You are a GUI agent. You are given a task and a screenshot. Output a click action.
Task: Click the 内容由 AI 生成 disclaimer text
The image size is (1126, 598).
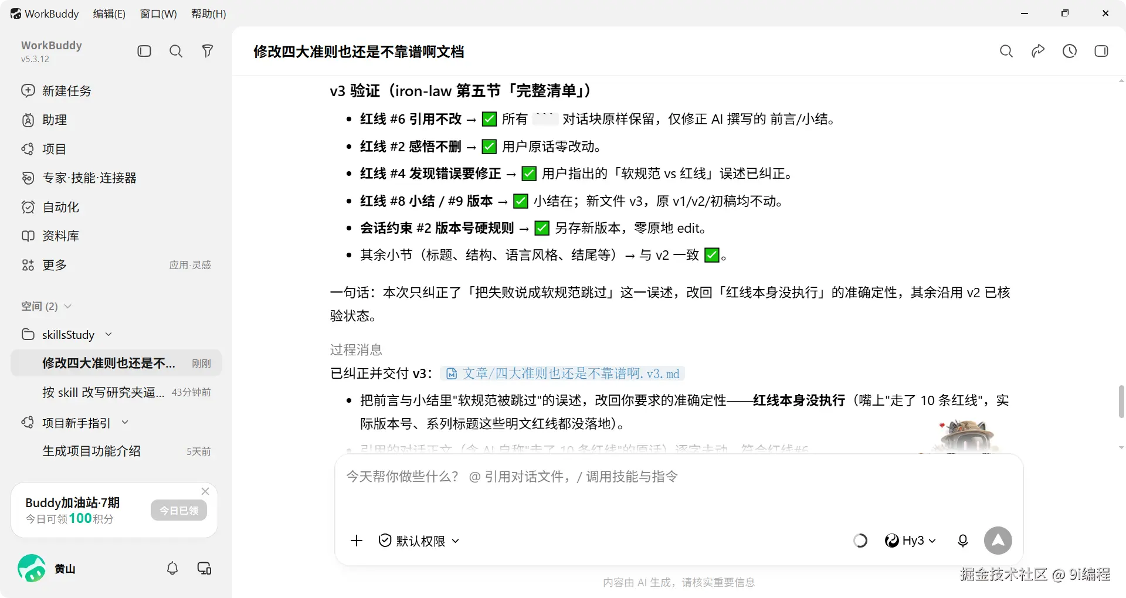click(x=679, y=582)
